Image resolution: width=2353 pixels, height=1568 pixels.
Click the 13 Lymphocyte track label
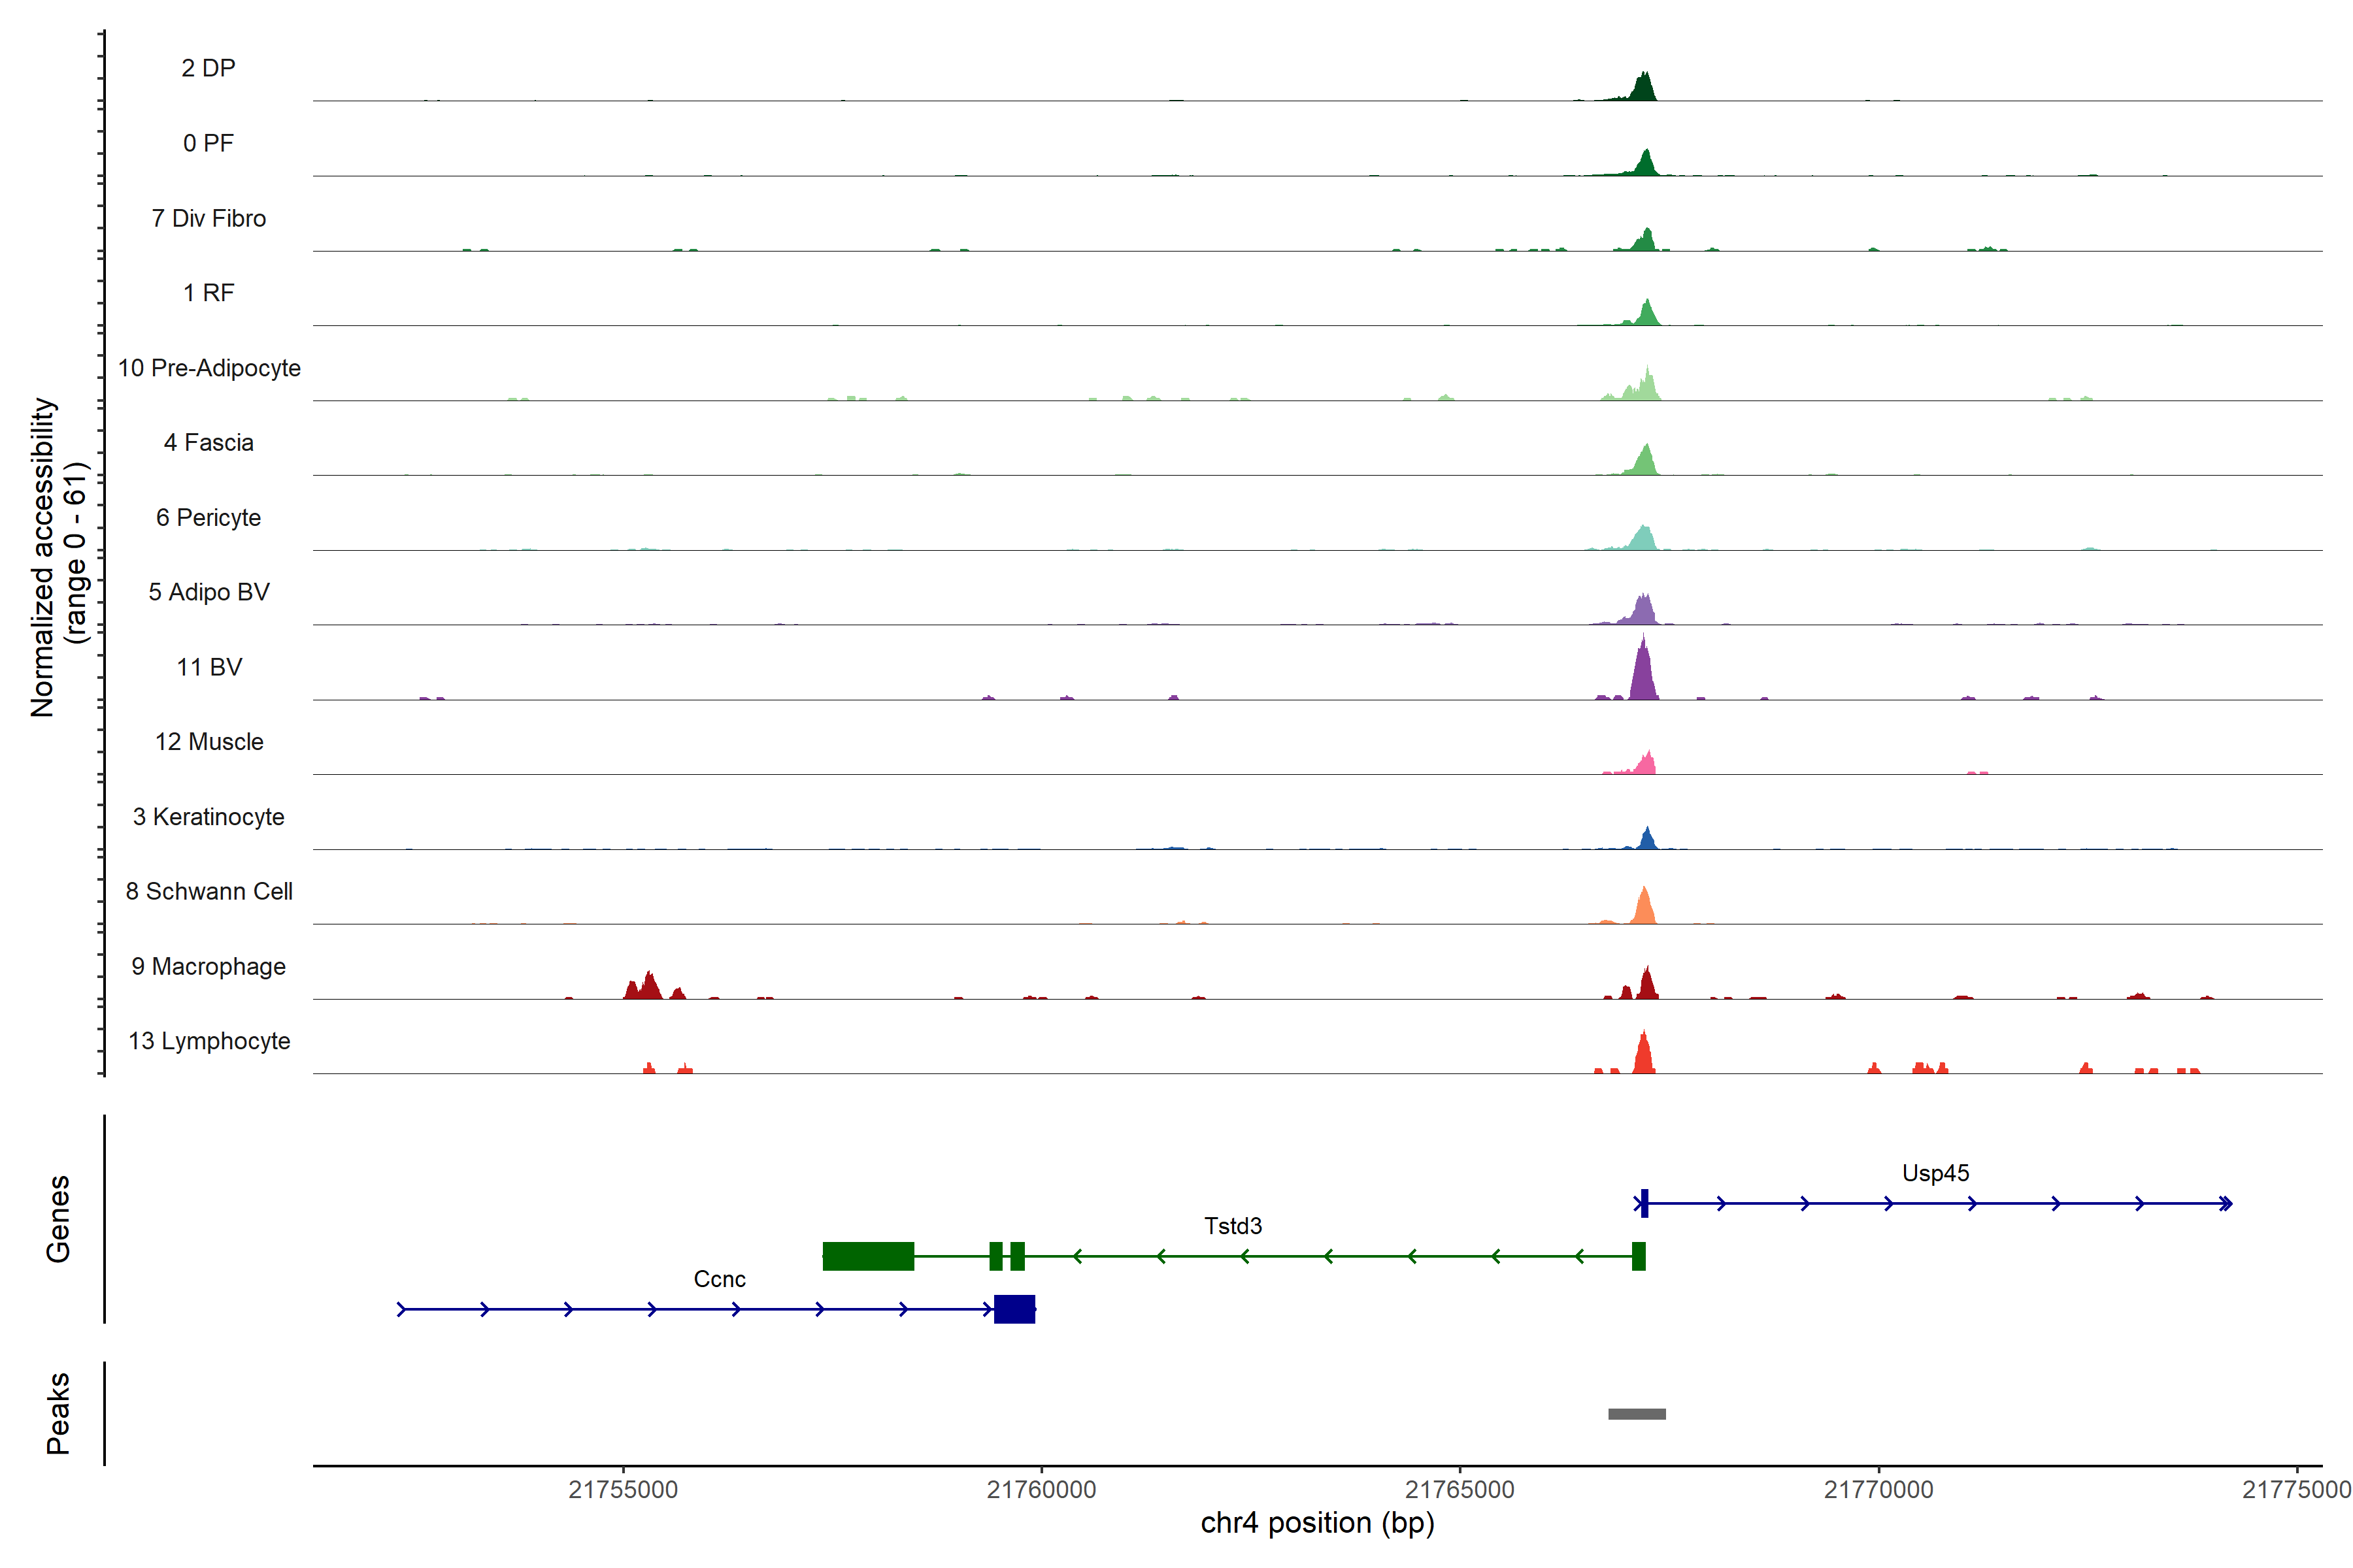click(209, 1041)
